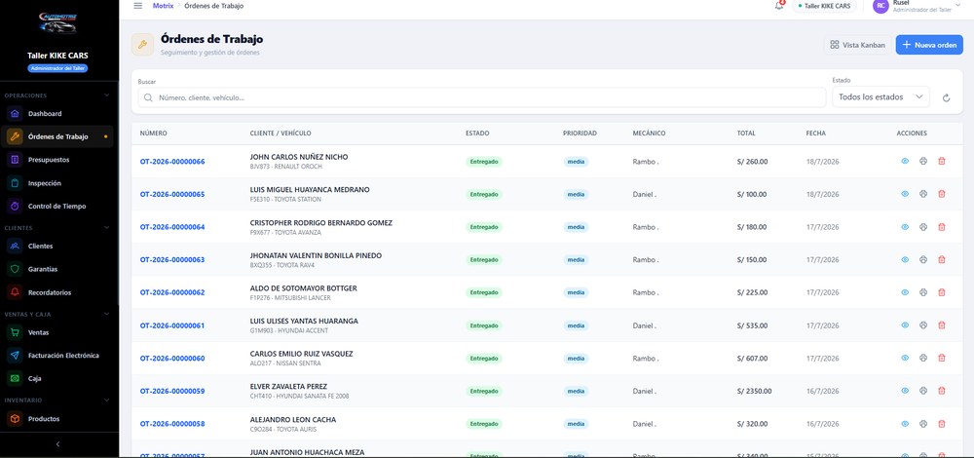Click the Inspección clipboard icon
Viewport: 974px width, 458px height.
(x=15, y=183)
